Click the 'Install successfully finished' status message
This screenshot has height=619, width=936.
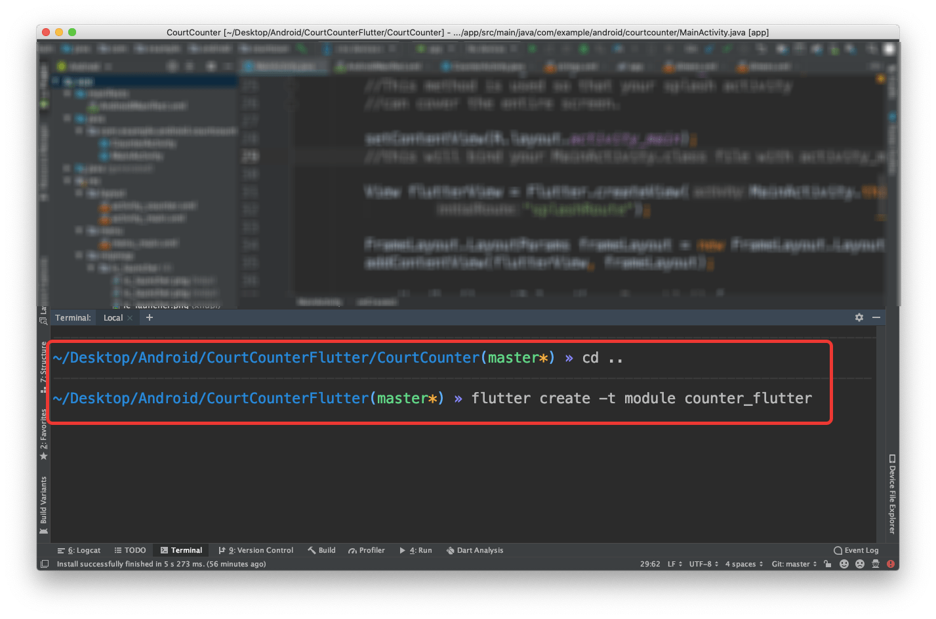coord(161,564)
